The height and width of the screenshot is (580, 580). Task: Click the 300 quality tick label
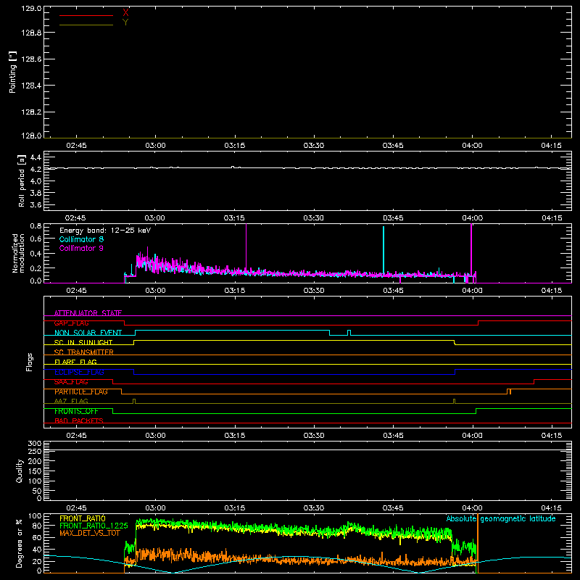[34, 444]
